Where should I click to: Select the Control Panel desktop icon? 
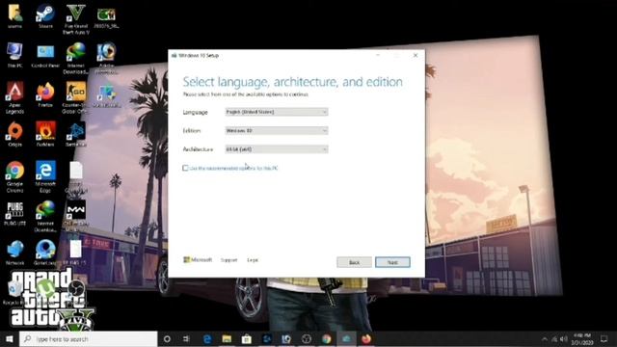pos(45,56)
